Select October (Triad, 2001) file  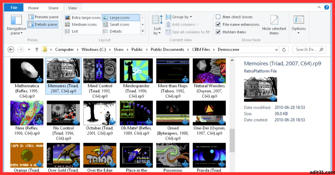click(100, 118)
